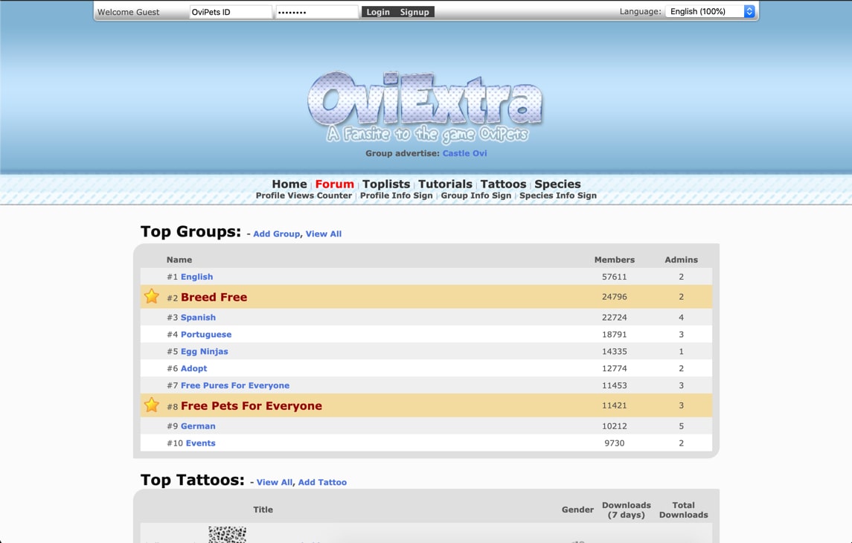Open Species Info Sign page

click(557, 196)
